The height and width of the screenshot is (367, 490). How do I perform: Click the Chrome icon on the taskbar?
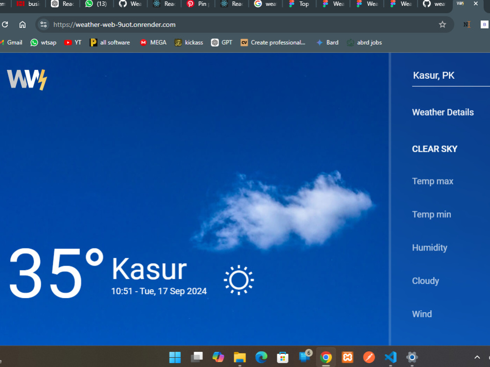(x=326, y=357)
